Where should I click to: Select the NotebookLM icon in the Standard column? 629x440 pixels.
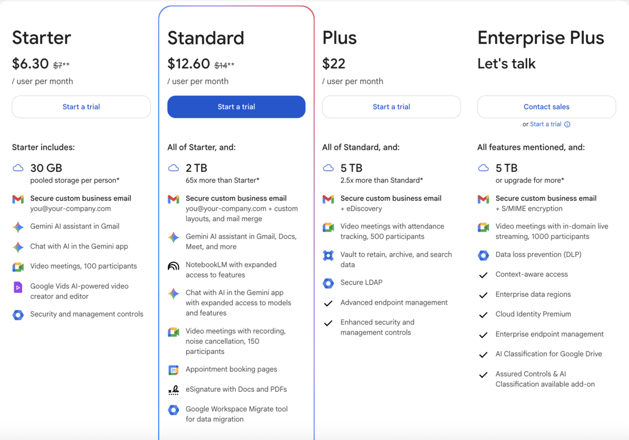pyautogui.click(x=173, y=265)
